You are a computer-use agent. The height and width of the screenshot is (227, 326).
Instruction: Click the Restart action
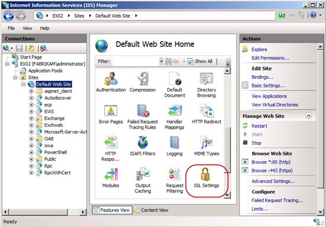click(259, 126)
